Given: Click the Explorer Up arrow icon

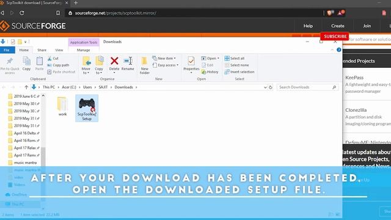Looking at the screenshot, I should (26, 87).
